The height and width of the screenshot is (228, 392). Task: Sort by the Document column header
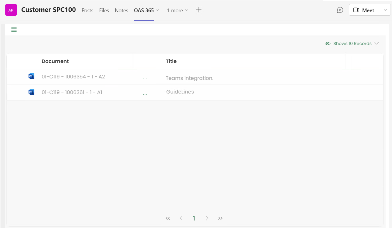55,61
